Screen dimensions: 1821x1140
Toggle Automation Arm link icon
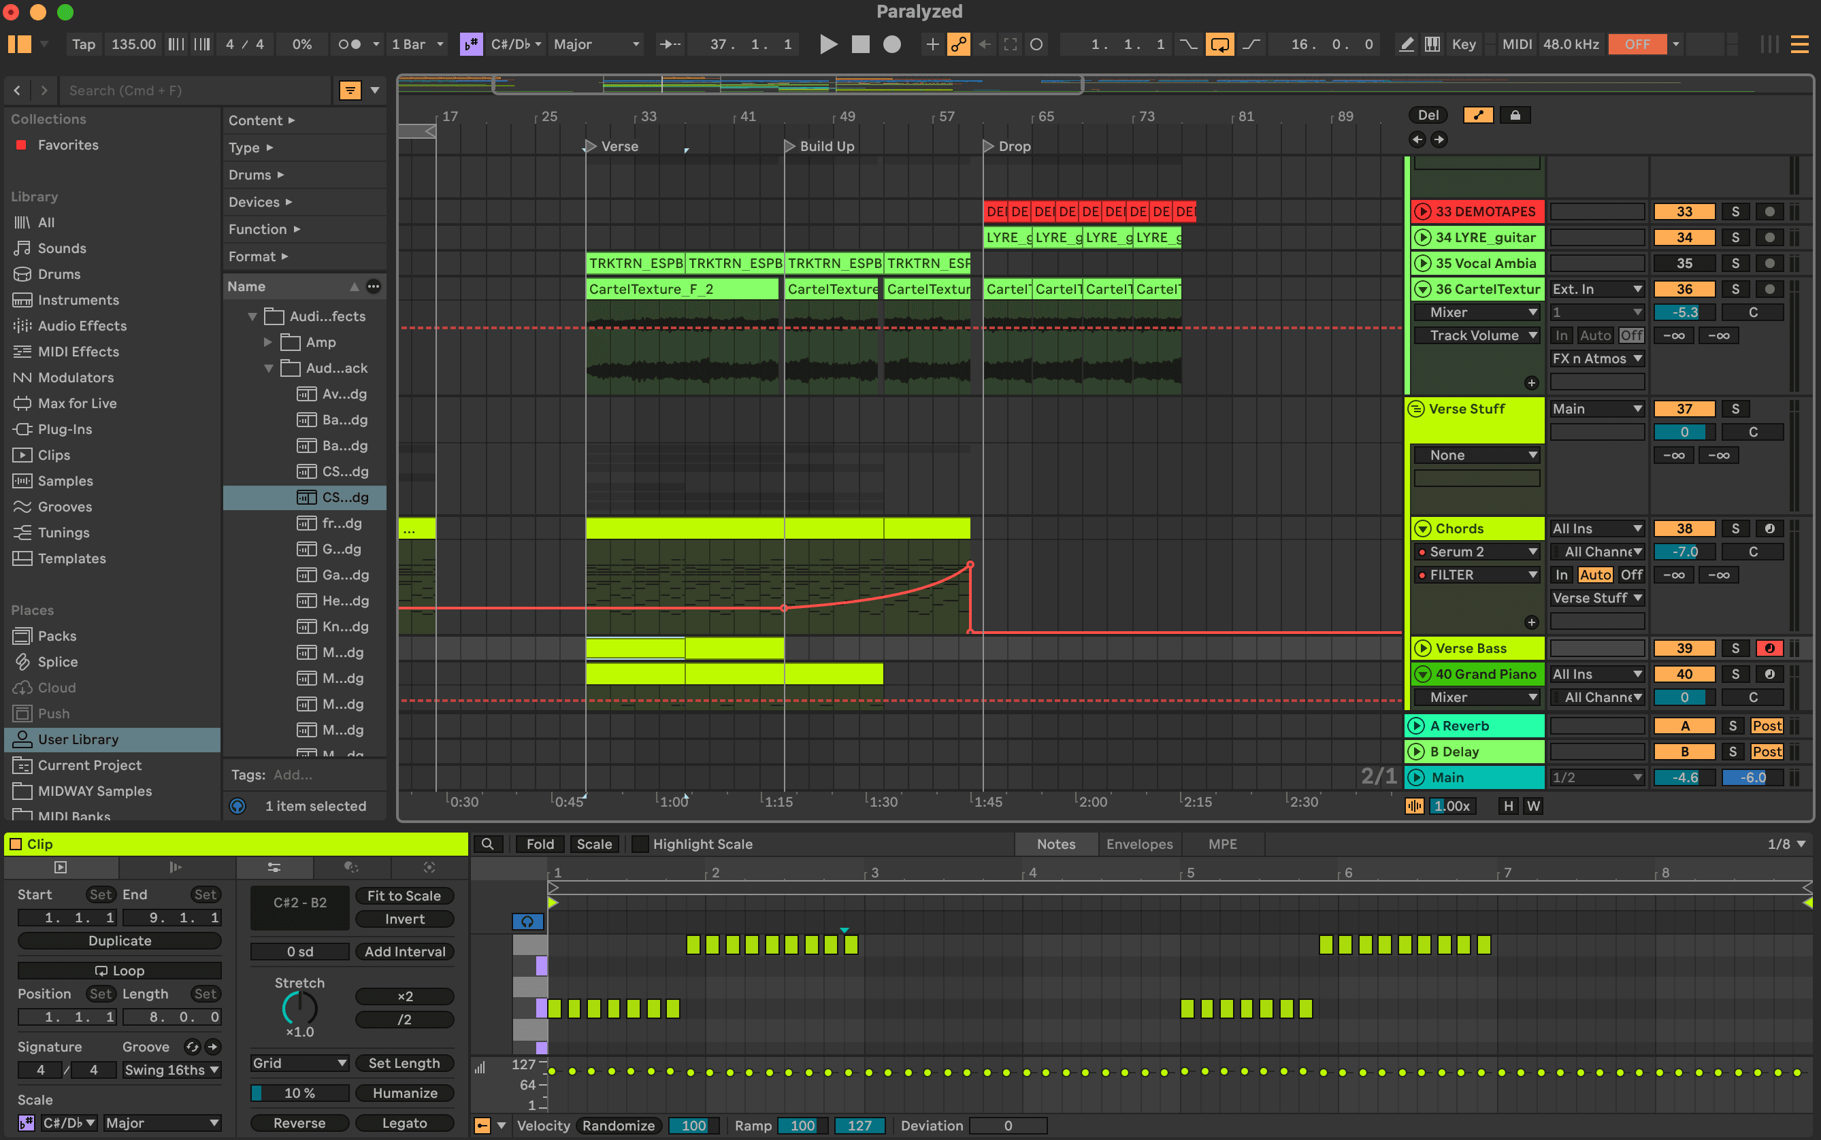point(958,44)
